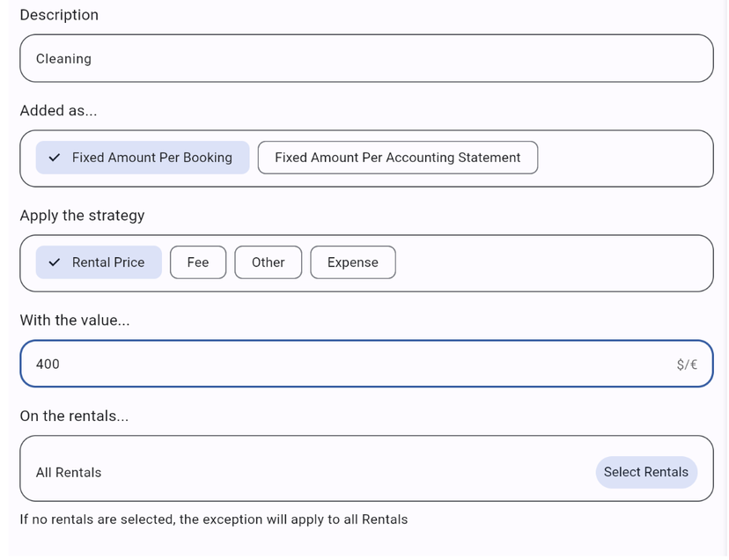Click the 'On the rentals...' label
The width and height of the screenshot is (729, 560).
[x=74, y=416]
